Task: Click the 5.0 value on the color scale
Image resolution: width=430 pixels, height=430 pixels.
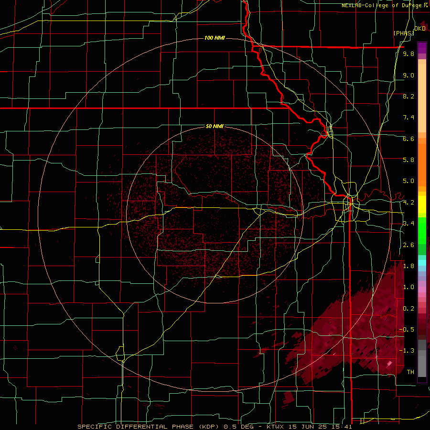Action: coord(408,181)
